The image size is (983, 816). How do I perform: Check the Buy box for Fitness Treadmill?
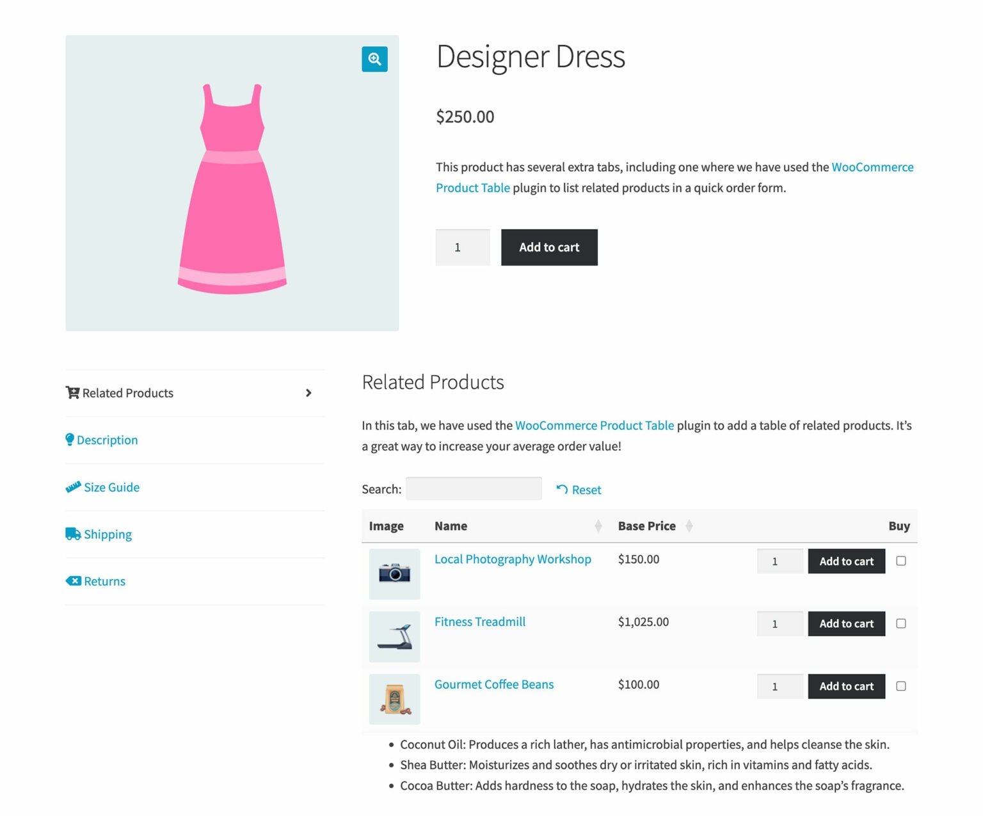click(901, 623)
